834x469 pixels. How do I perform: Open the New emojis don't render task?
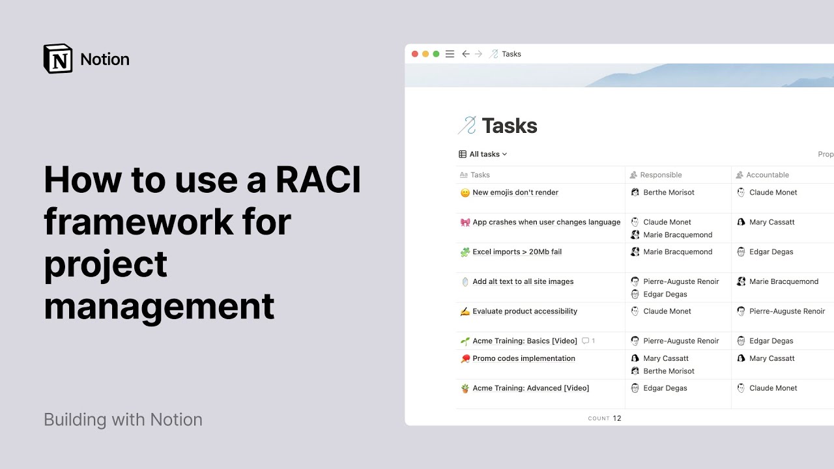(515, 192)
